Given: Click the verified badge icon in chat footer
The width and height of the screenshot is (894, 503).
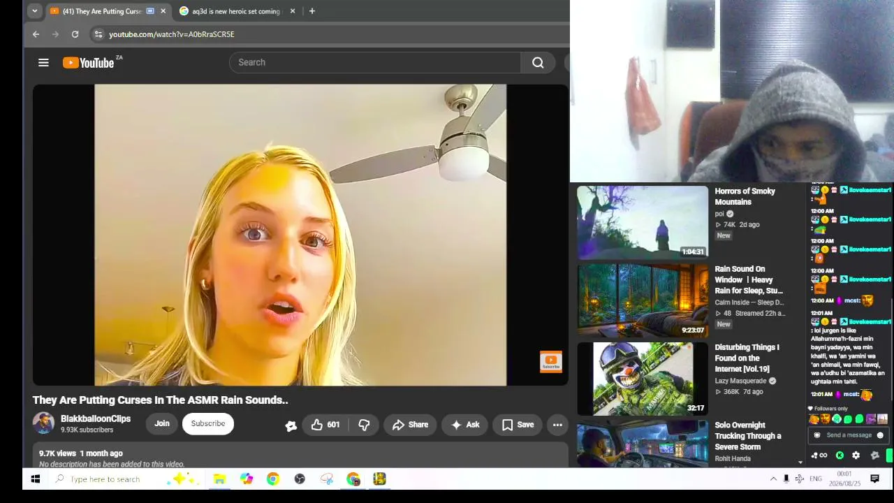Looking at the screenshot, I should 874,455.
